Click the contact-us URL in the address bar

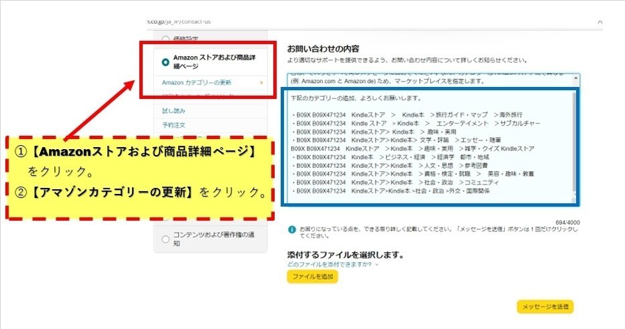[179, 21]
